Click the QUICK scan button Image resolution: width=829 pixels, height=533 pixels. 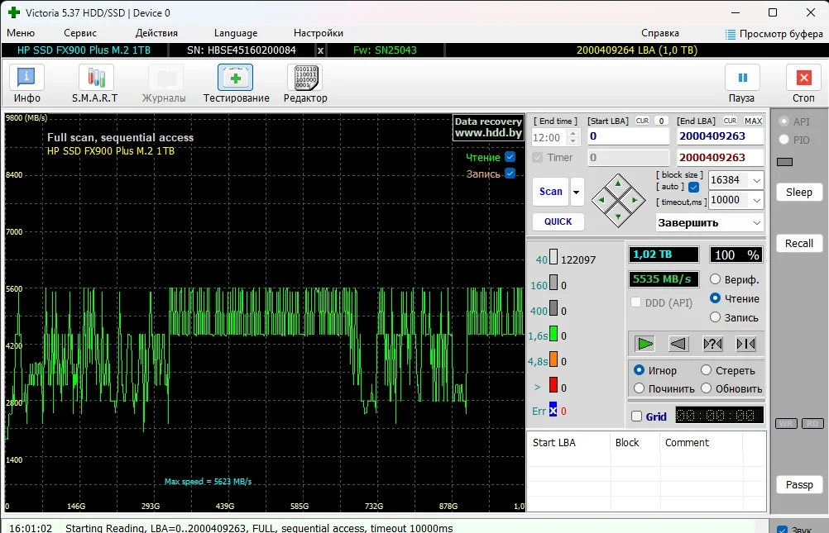point(558,221)
